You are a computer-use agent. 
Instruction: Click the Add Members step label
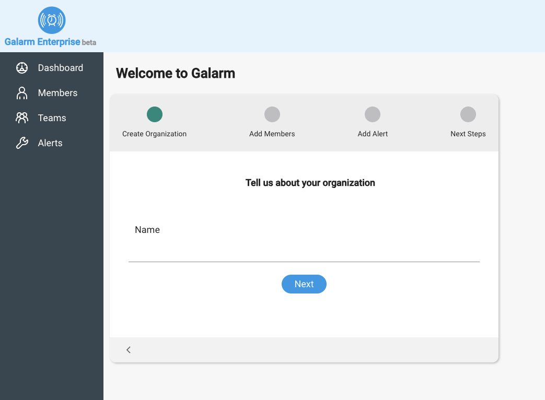pyautogui.click(x=272, y=134)
